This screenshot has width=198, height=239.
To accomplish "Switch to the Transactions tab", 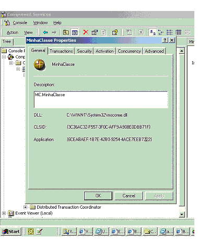I will [61, 51].
